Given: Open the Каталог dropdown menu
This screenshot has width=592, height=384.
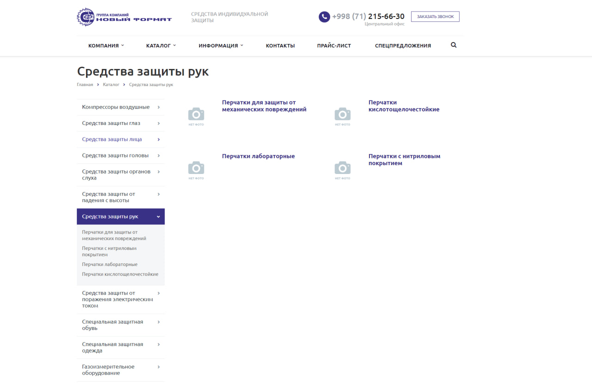Looking at the screenshot, I should pos(161,46).
